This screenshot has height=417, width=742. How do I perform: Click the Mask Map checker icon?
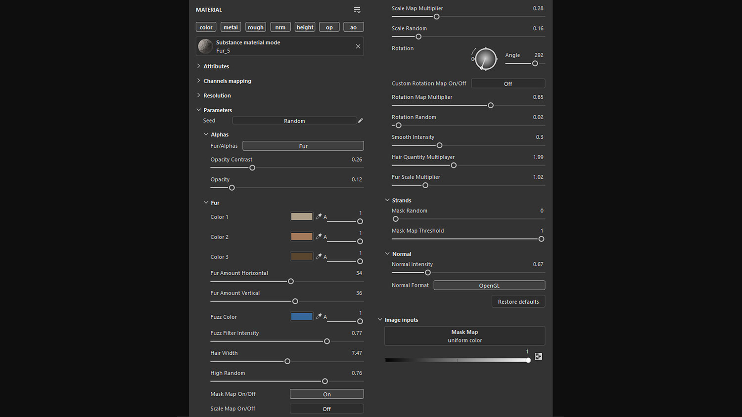538,356
